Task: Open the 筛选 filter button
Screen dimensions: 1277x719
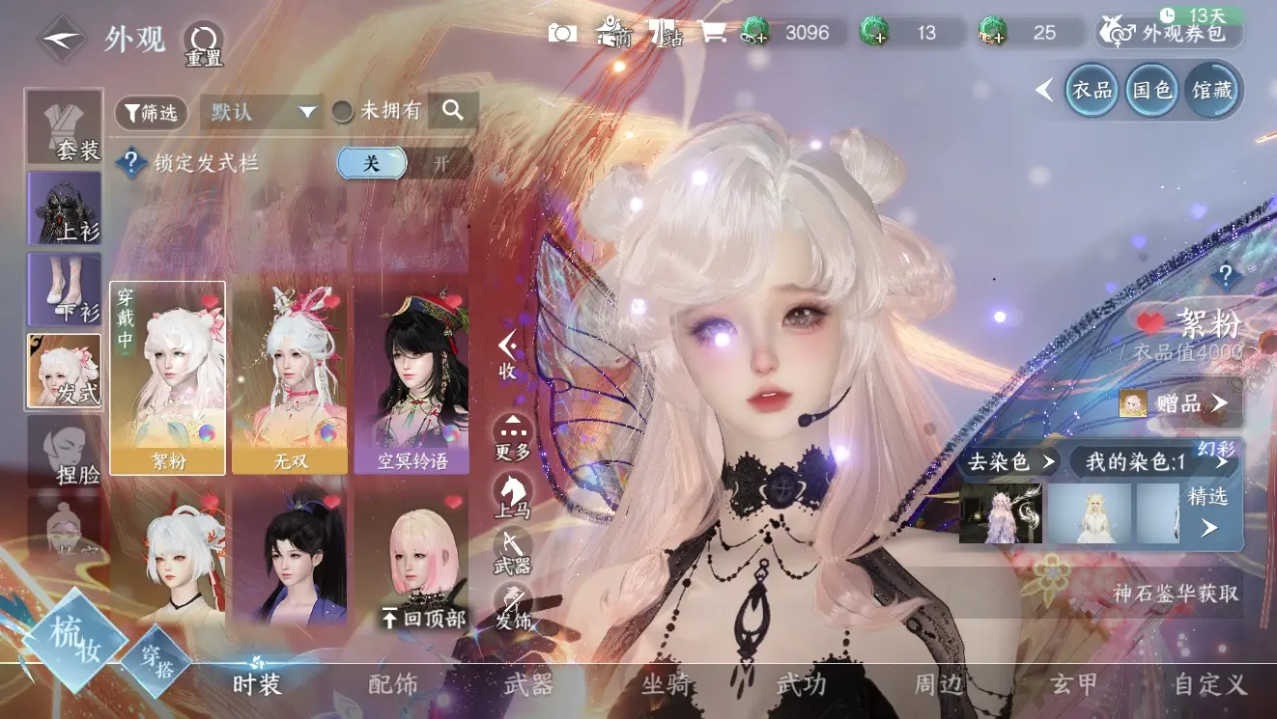Action: [152, 112]
